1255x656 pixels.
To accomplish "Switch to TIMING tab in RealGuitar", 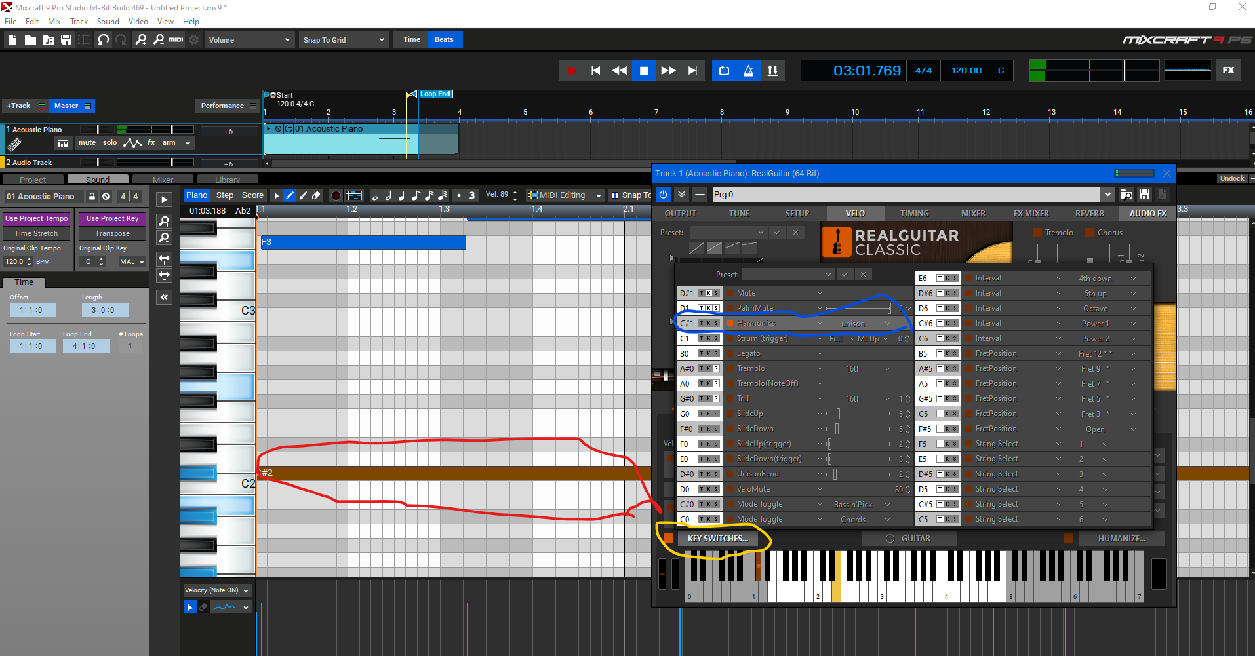I will (914, 214).
